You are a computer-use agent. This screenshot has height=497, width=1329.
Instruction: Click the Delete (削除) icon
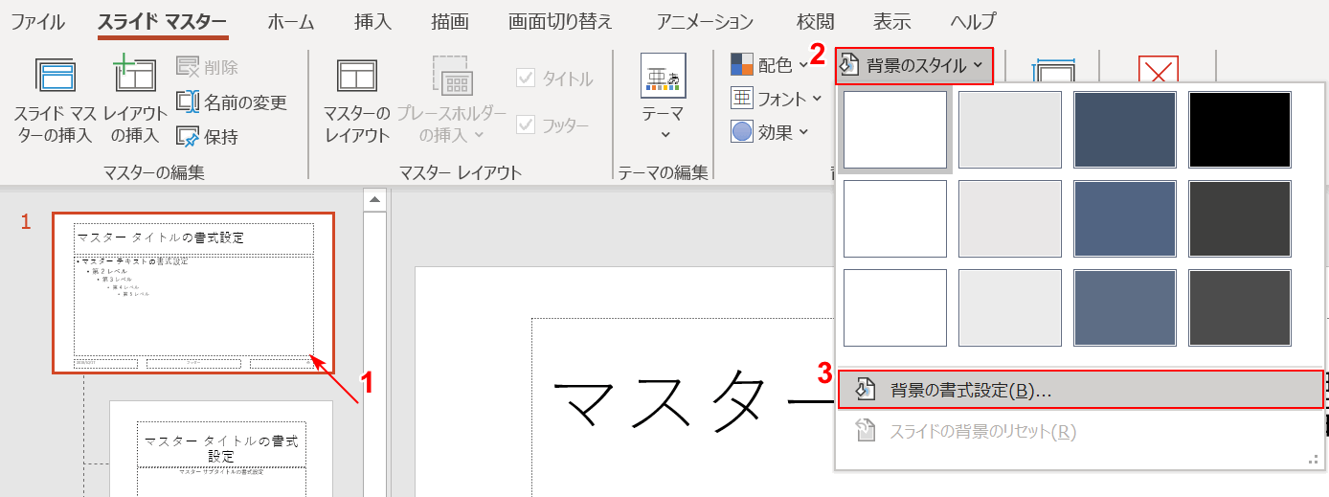(187, 67)
